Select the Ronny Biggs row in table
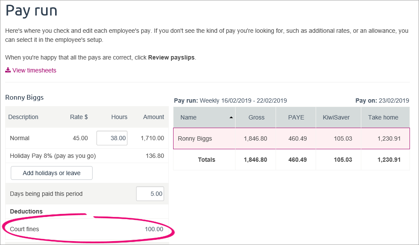419x245 pixels. click(292, 138)
